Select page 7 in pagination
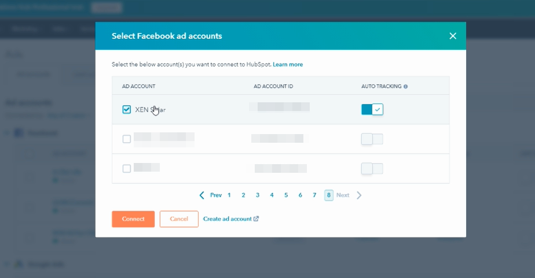 tap(314, 195)
